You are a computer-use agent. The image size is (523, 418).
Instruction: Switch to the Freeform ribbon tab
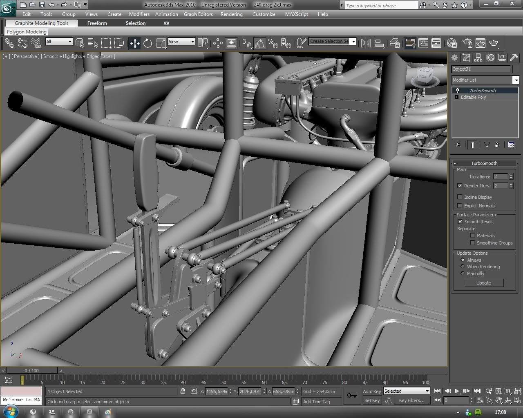[x=97, y=23]
